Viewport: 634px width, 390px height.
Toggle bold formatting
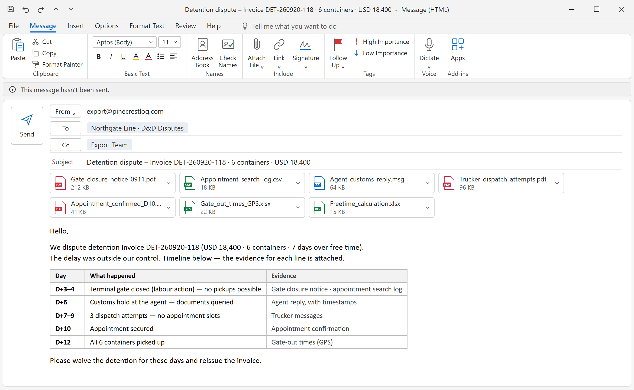[x=99, y=57]
